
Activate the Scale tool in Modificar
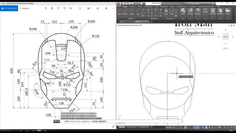(x=152, y=16)
